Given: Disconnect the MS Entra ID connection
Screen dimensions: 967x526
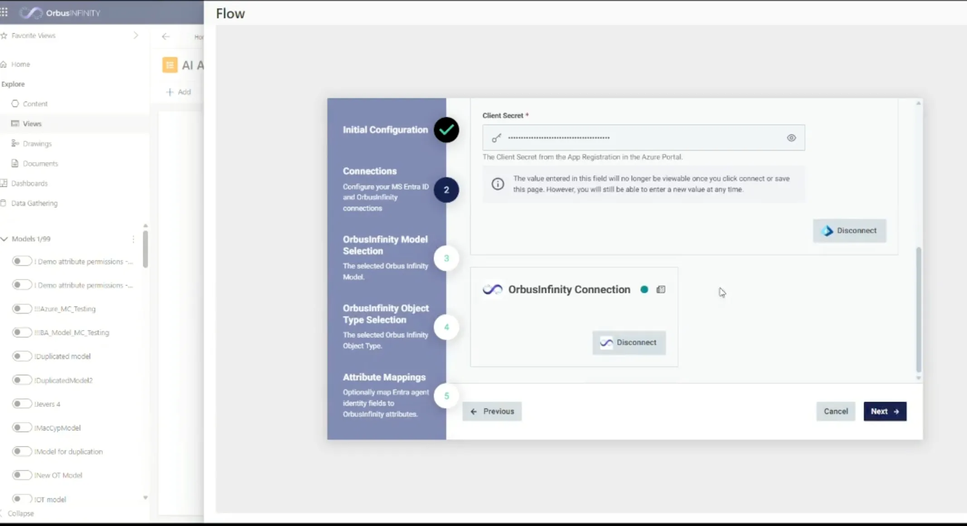Looking at the screenshot, I should click(850, 231).
